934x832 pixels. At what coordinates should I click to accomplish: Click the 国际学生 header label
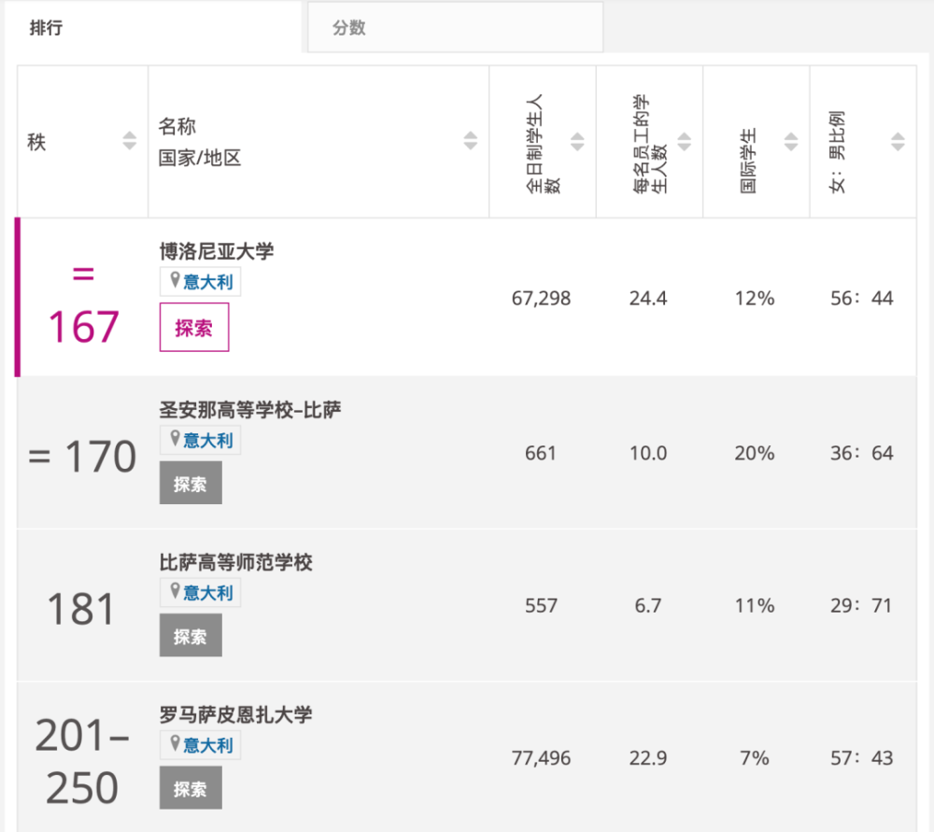point(747,161)
